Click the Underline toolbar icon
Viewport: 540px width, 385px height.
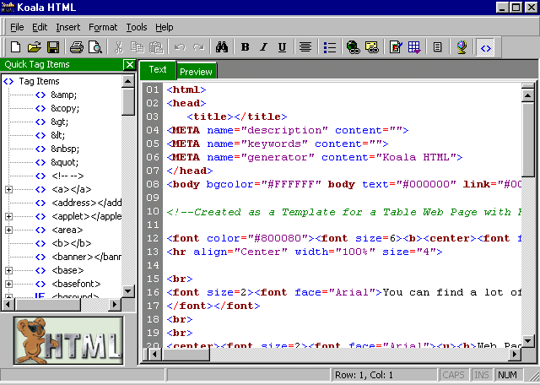coord(282,47)
